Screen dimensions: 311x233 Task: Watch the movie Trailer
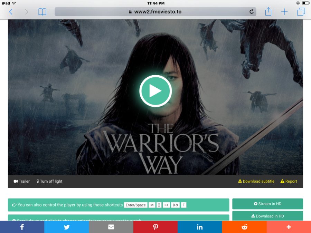[x=22, y=181]
